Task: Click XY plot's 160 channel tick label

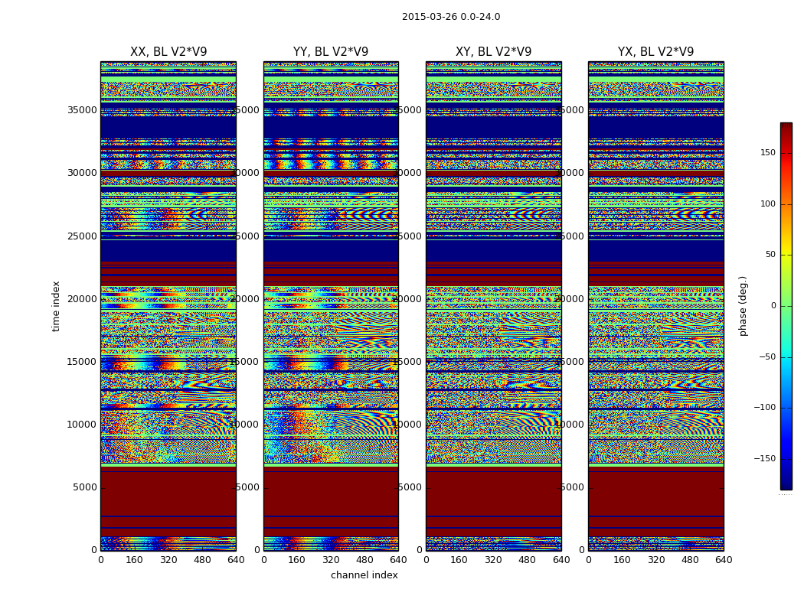Action: (x=459, y=560)
